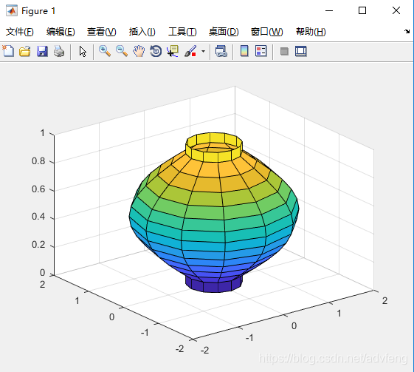Enable the Rotate 3D tool

point(156,51)
